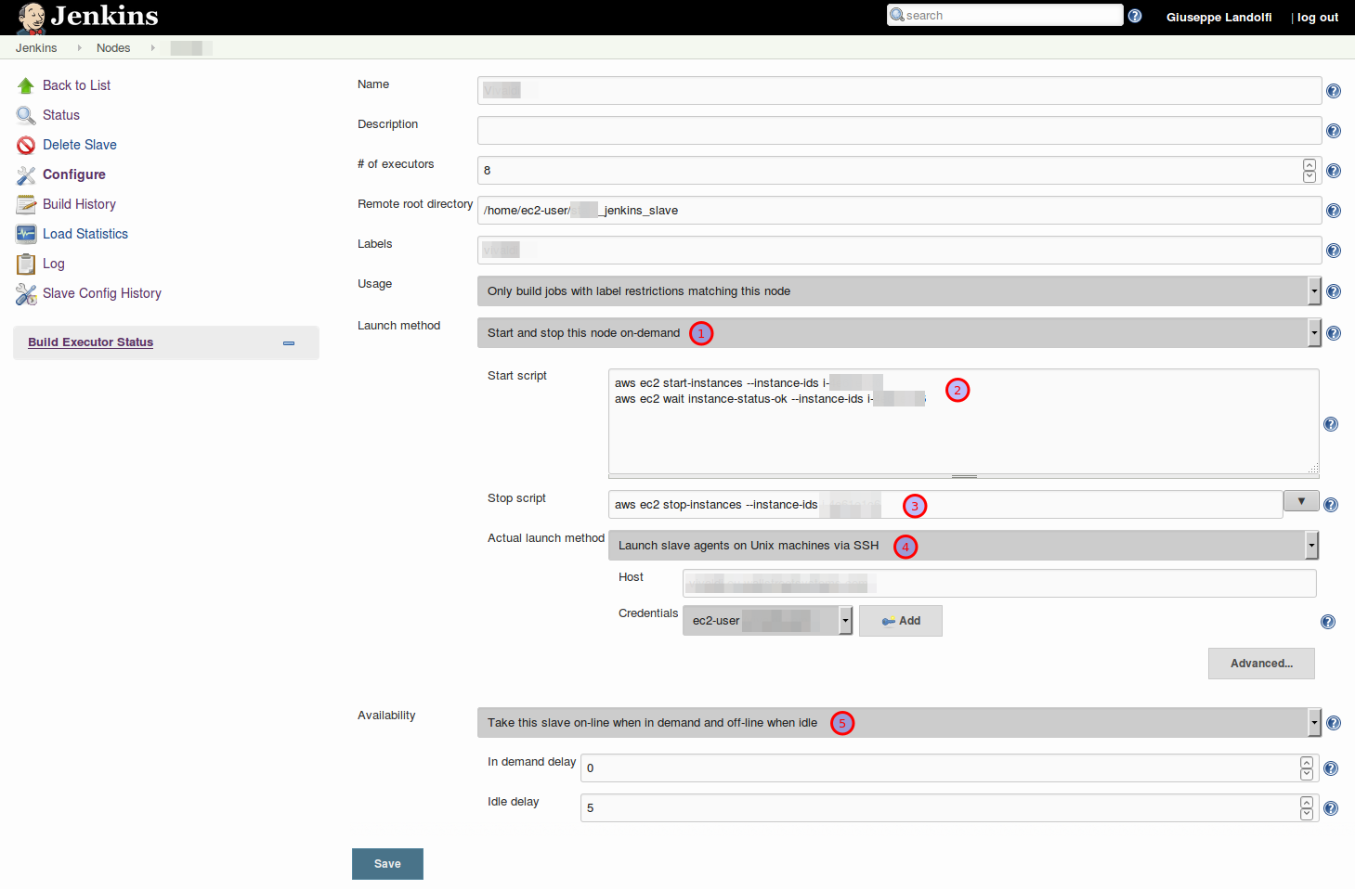Collapse the Build Executor Status panel
Viewport: 1355px width, 890px height.
tap(289, 343)
